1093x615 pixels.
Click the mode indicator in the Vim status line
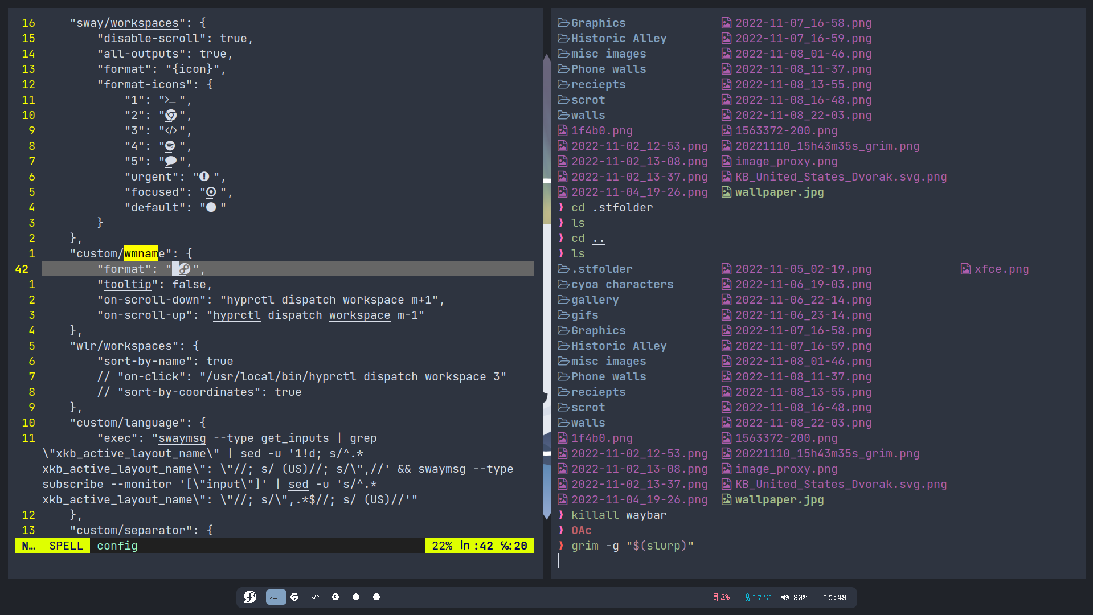[x=28, y=546]
